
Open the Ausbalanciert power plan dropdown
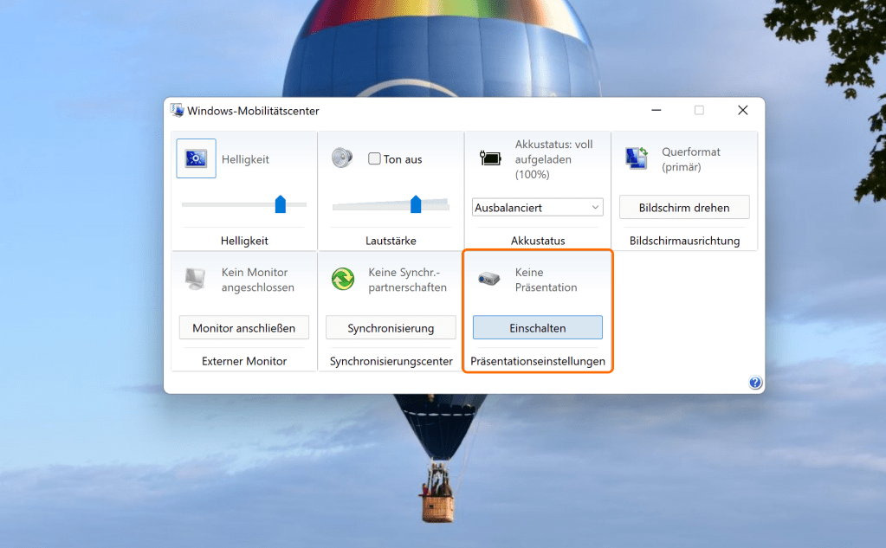(537, 208)
